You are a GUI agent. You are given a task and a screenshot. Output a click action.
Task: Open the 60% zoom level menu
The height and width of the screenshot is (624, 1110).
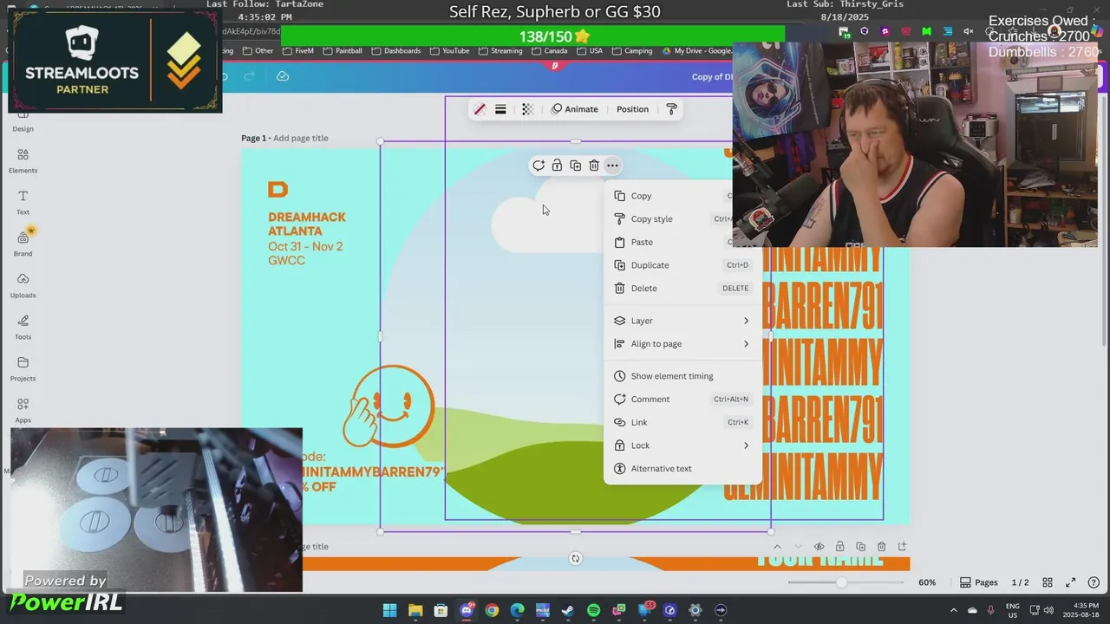click(x=927, y=582)
